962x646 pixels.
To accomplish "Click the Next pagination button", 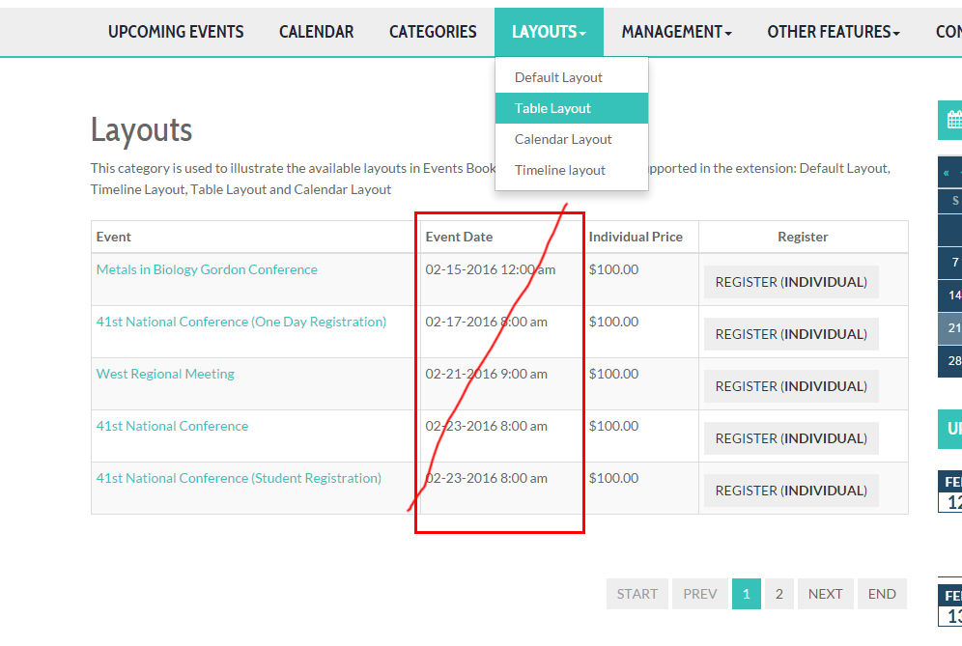I will click(825, 594).
